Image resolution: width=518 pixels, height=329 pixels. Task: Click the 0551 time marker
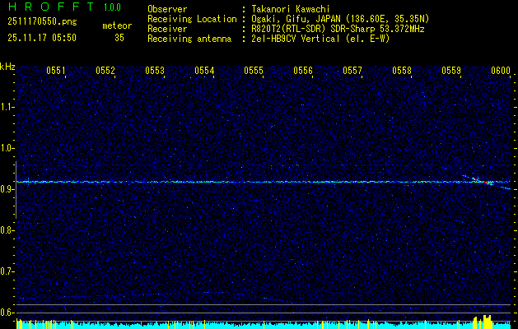click(55, 71)
